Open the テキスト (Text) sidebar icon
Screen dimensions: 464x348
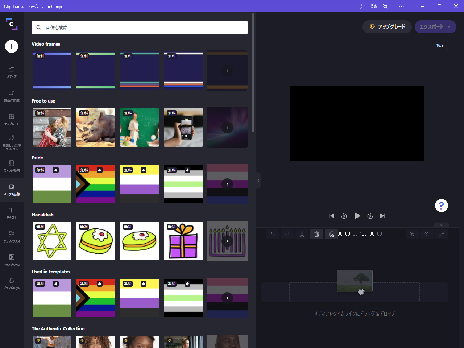coord(12,214)
